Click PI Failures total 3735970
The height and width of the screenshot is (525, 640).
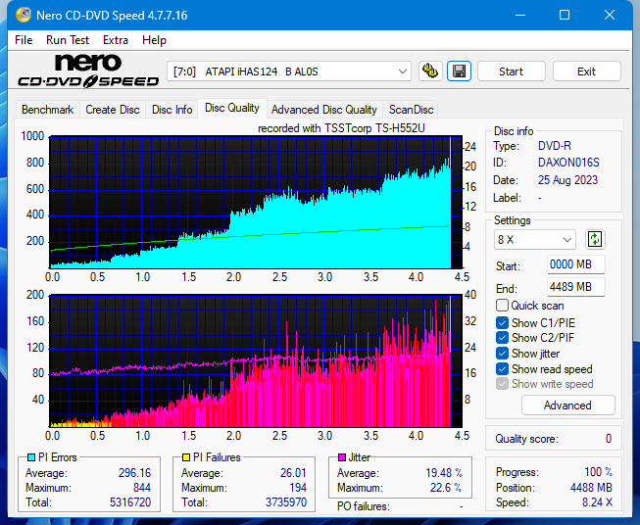coord(286,502)
